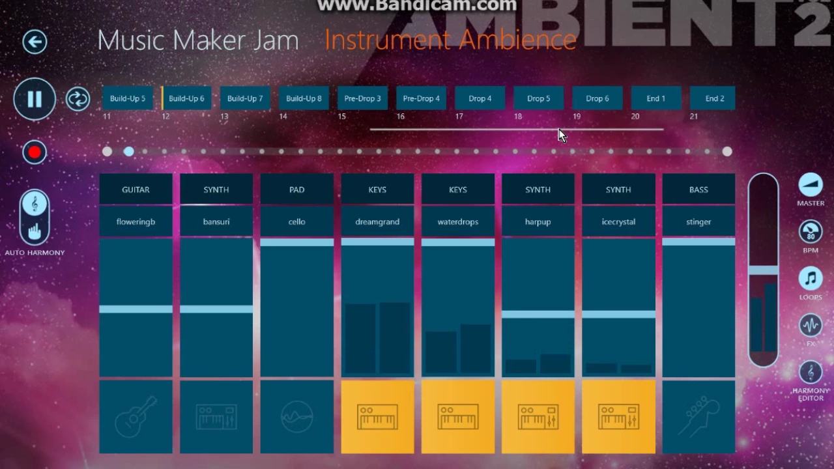Jump to the Drop 5 part

[538, 98]
